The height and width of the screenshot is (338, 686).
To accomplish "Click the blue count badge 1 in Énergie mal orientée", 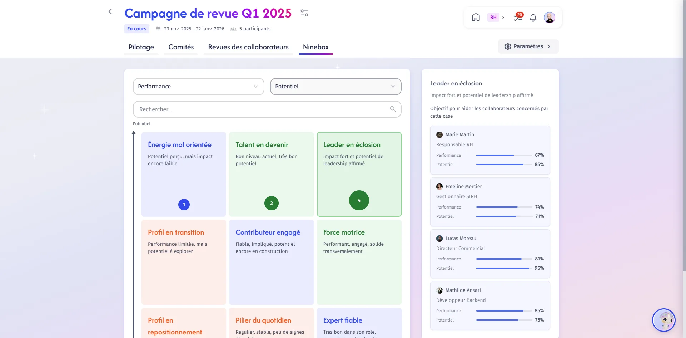I will 184,205.
